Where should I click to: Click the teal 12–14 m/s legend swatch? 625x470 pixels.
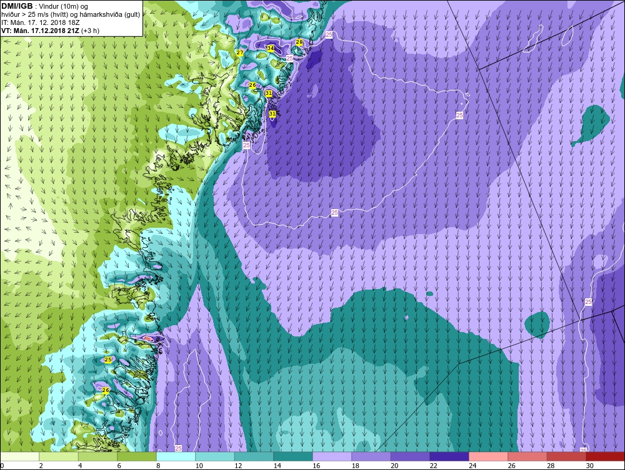pyautogui.click(x=254, y=456)
